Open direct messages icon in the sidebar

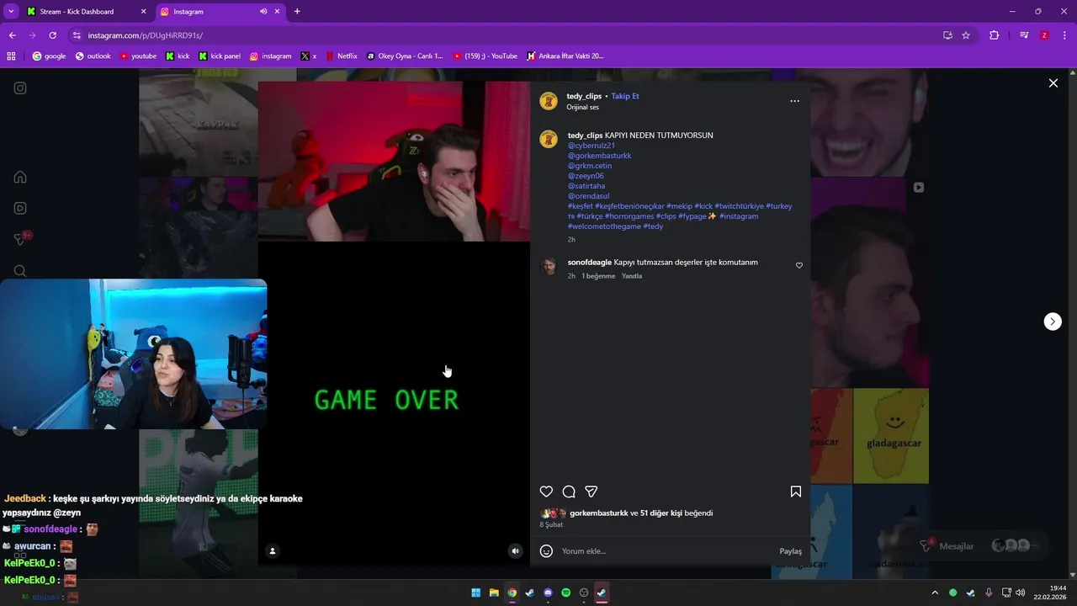(20, 240)
